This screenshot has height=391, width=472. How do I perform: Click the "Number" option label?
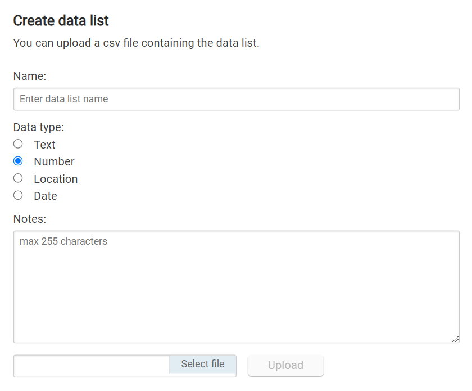(54, 161)
